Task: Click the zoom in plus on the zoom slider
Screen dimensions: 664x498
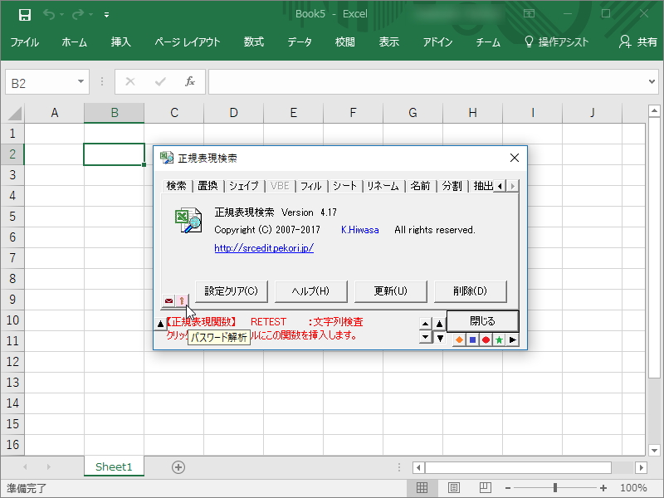Action: click(602, 488)
